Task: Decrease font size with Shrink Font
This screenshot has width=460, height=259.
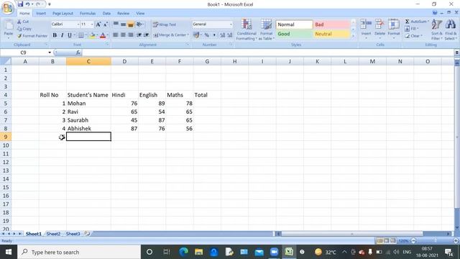Action: 106,24
